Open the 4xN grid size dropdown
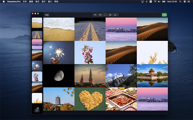Image resolution: width=193 pixels, height=120 pixels. point(47,15)
